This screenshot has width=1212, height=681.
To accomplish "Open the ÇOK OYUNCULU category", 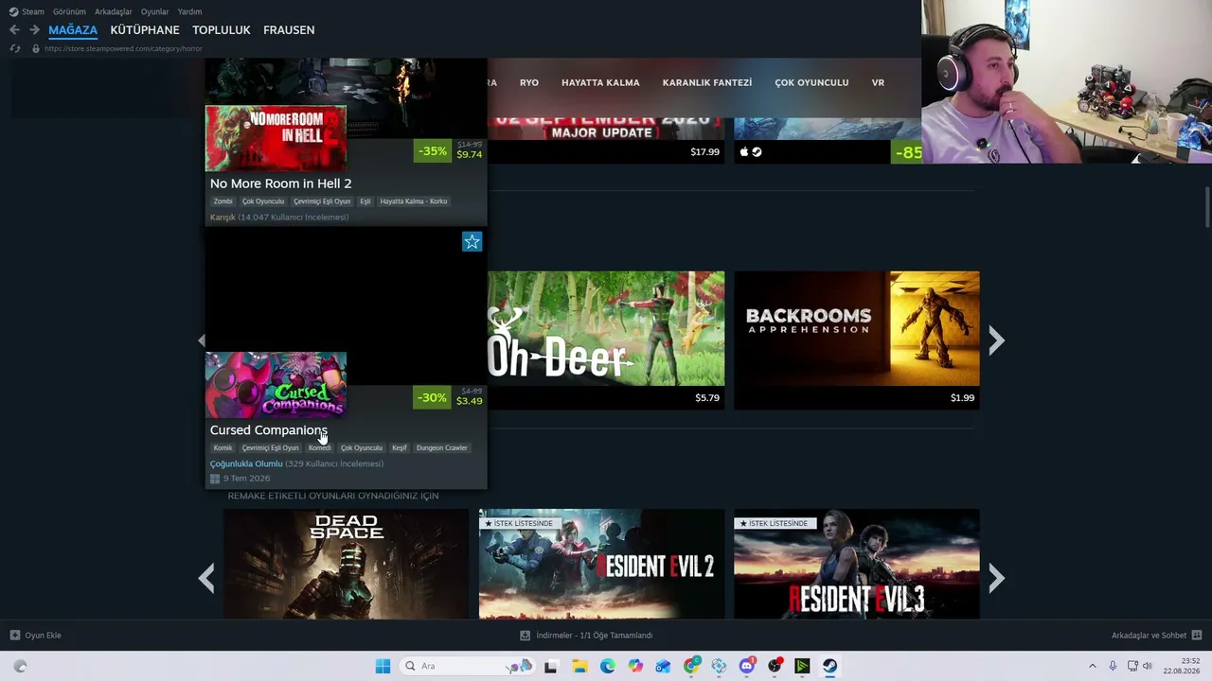I will click(x=811, y=82).
